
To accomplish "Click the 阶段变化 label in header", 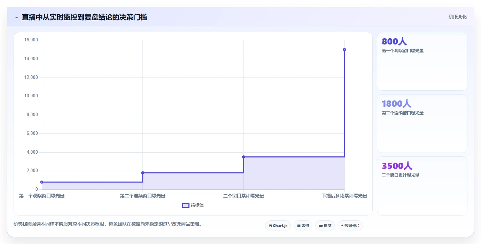I will coord(457,17).
